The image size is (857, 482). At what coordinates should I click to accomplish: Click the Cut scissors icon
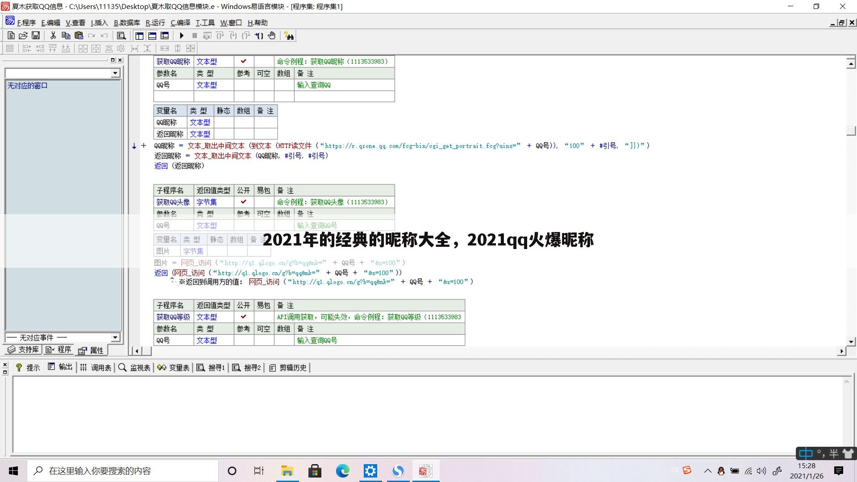[x=53, y=36]
